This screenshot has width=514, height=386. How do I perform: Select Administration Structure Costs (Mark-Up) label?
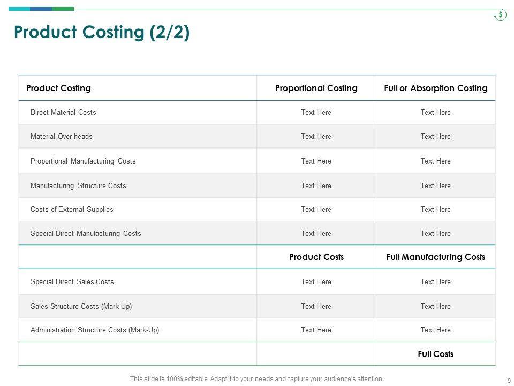click(x=95, y=330)
